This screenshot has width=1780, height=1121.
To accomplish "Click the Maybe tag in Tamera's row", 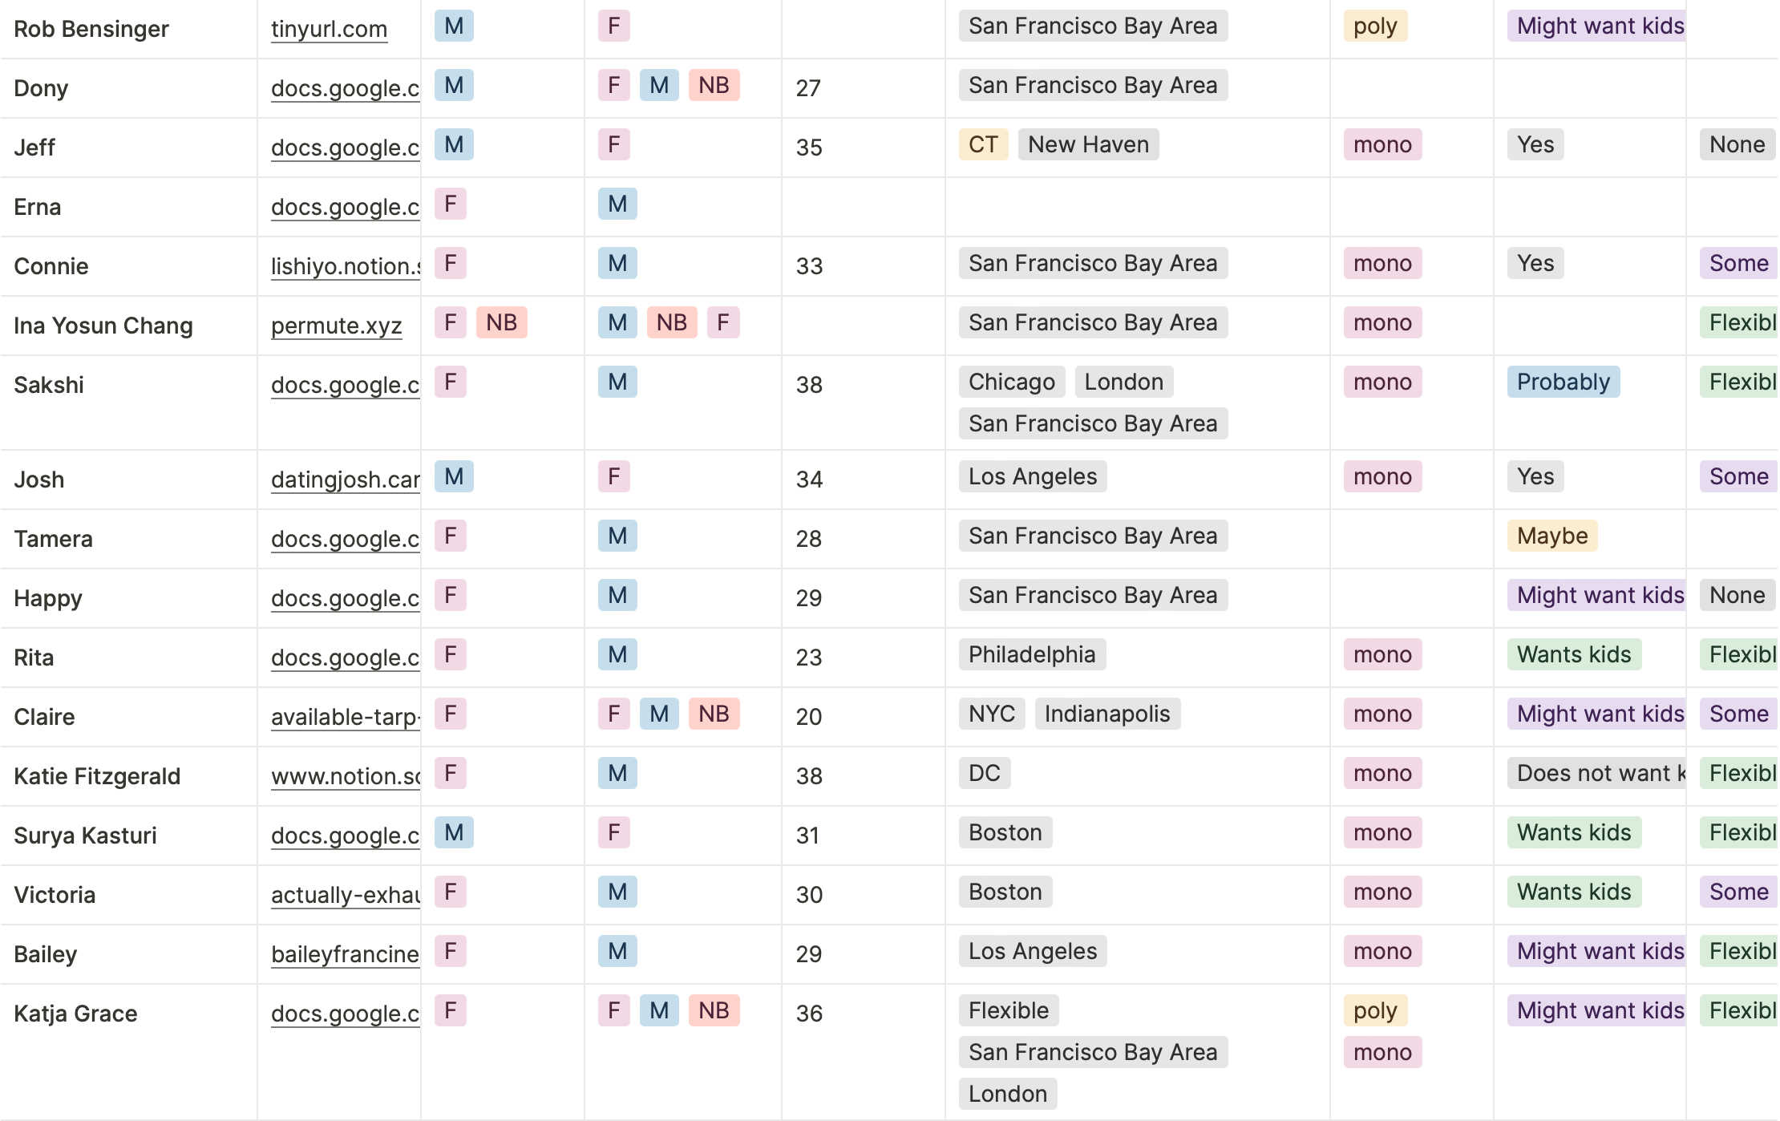I will click(x=1552, y=536).
